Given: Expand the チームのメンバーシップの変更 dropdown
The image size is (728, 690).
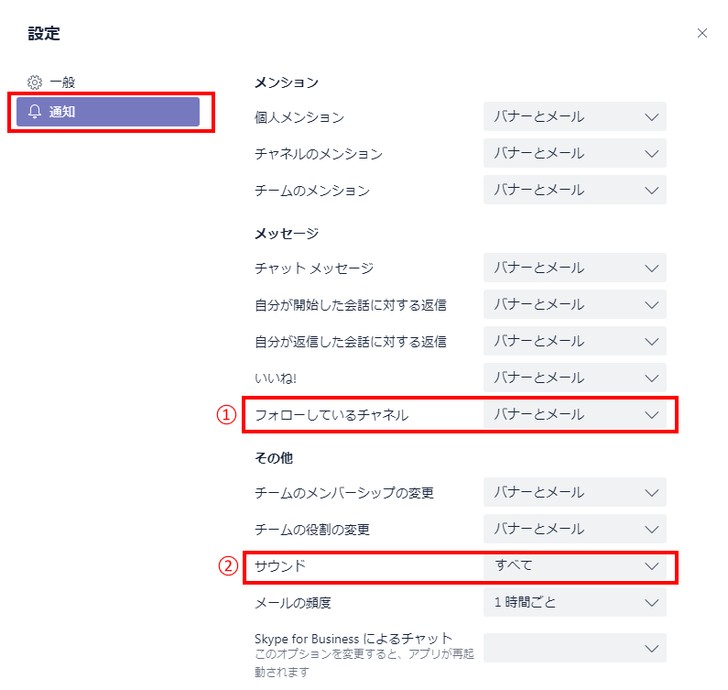Looking at the screenshot, I should [574, 492].
